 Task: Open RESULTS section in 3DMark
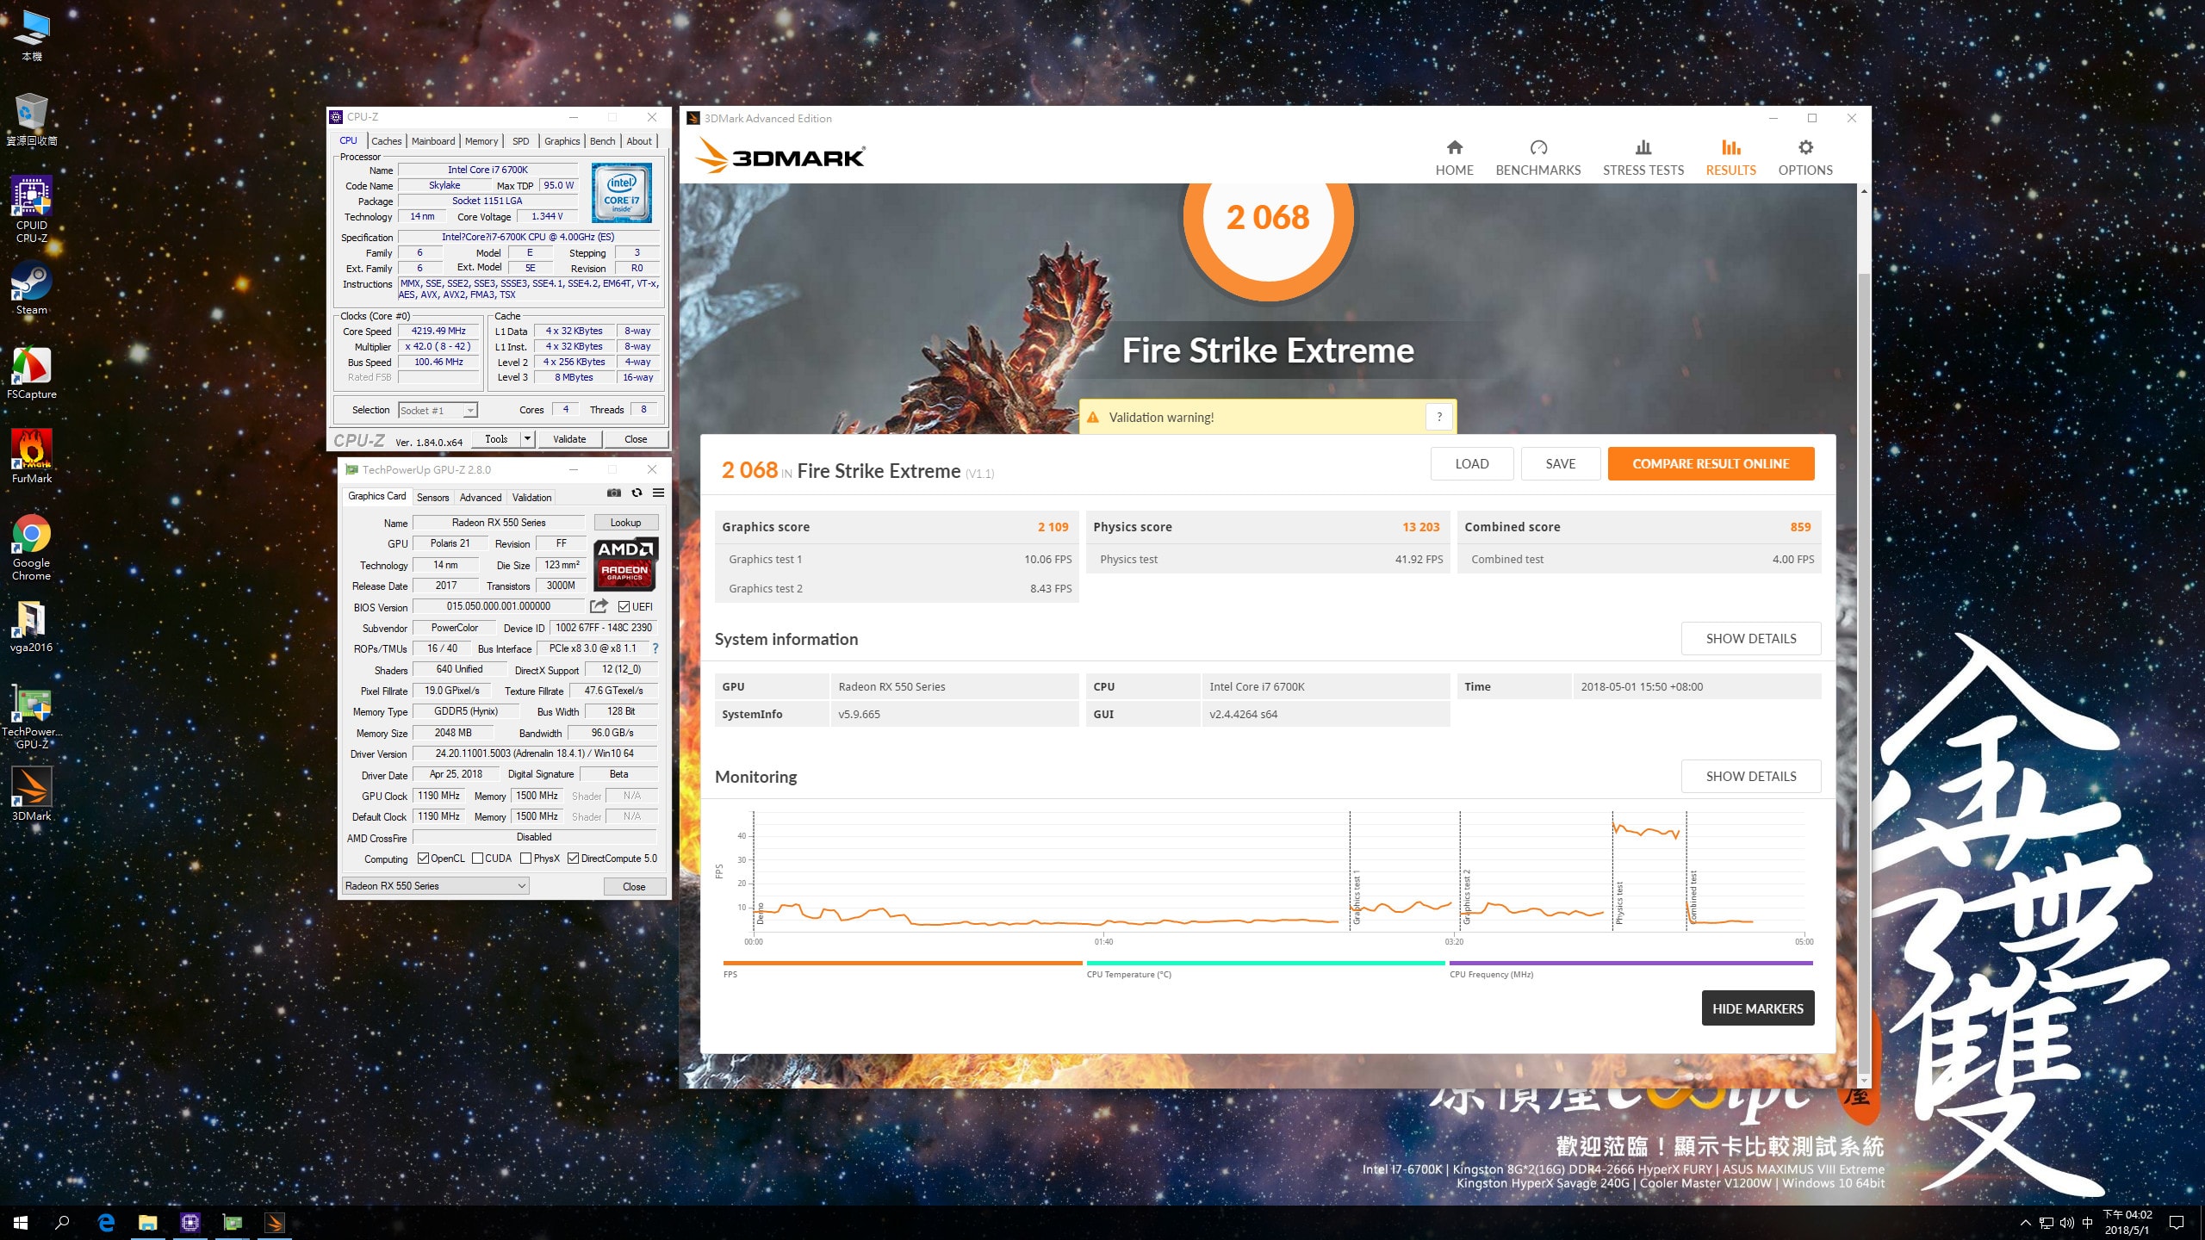click(1730, 158)
